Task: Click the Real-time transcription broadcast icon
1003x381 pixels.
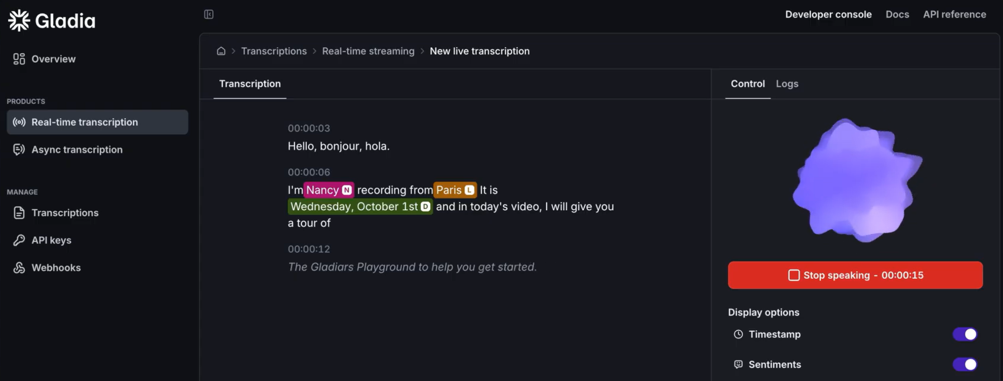Action: pyautogui.click(x=19, y=122)
